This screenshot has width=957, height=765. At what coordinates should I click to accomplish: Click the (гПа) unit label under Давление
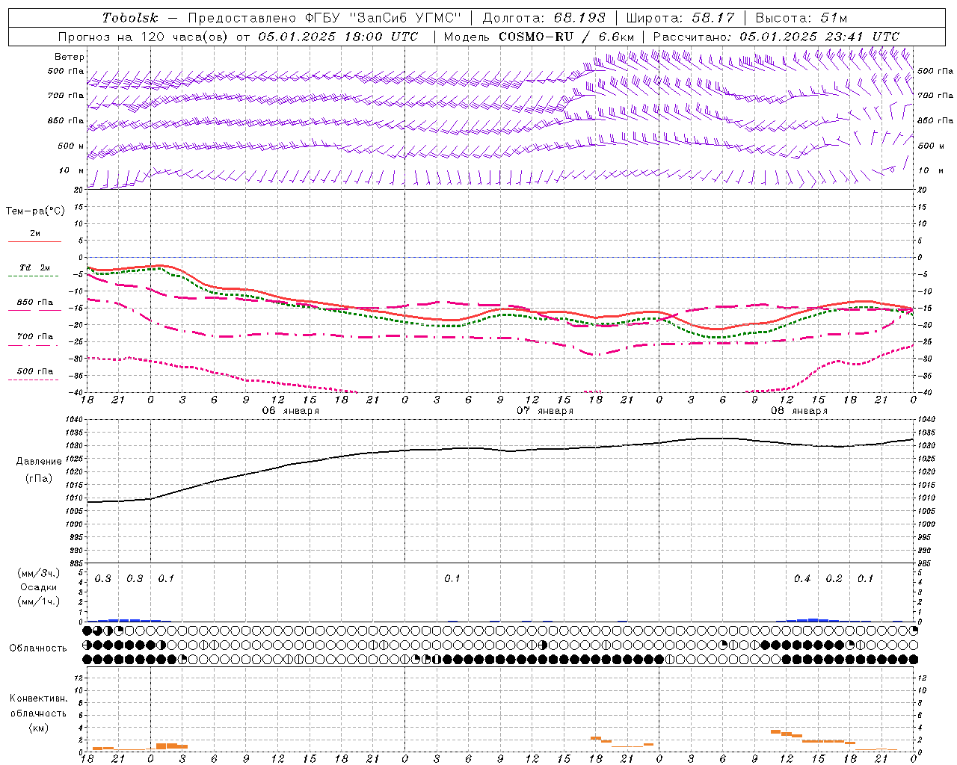39,479
